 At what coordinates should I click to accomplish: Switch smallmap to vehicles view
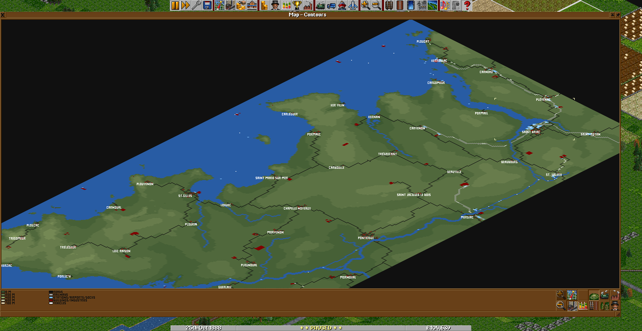tap(604, 295)
